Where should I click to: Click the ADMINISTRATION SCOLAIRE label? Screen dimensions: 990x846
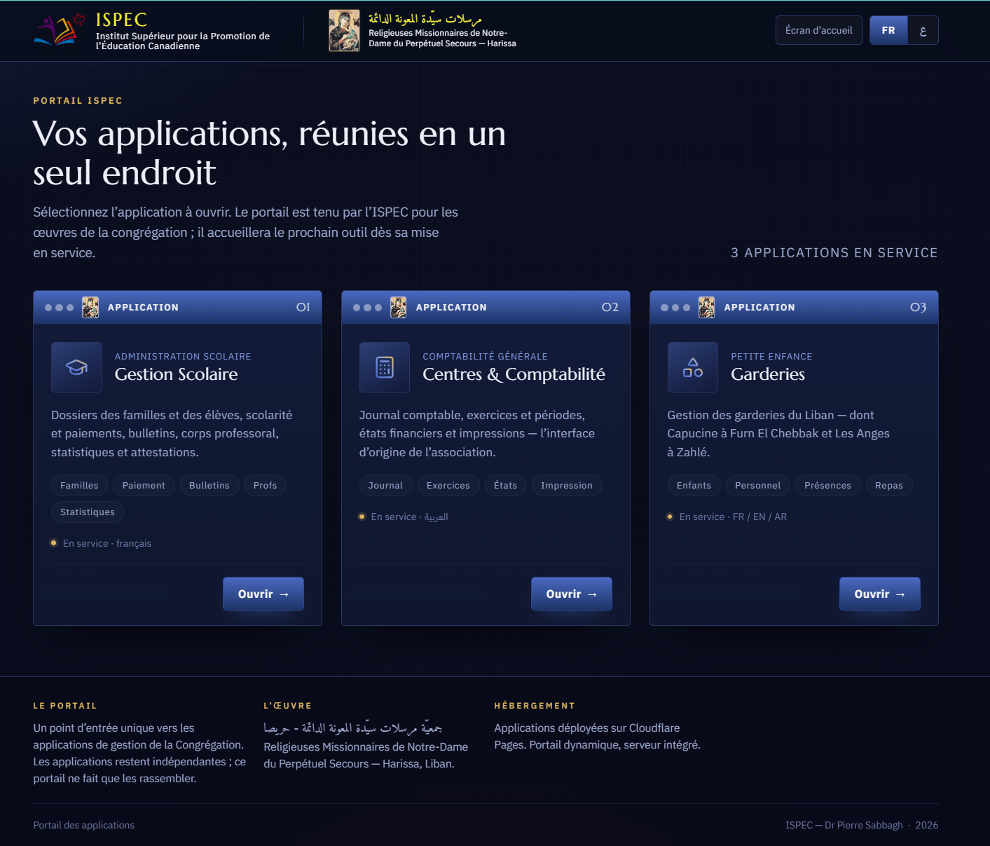[x=183, y=356]
